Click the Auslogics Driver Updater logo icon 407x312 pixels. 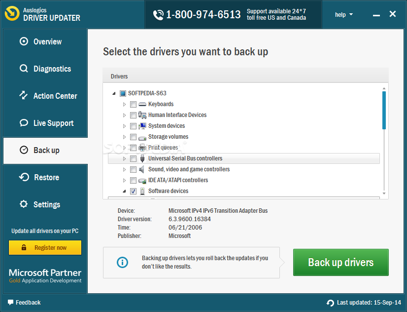pos(12,13)
